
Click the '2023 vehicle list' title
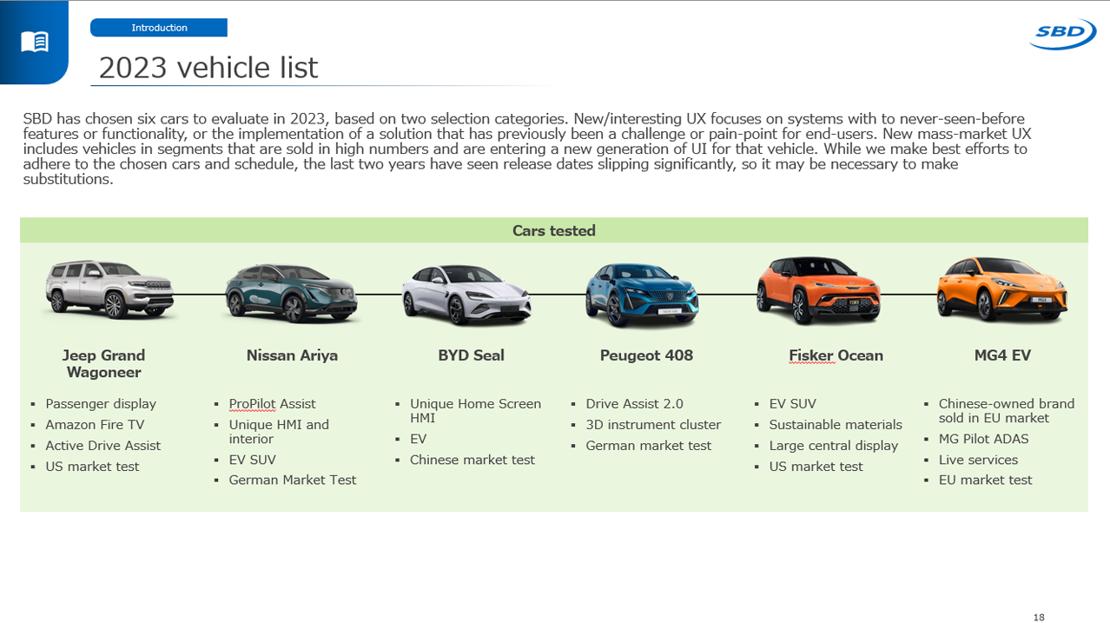[x=208, y=68]
